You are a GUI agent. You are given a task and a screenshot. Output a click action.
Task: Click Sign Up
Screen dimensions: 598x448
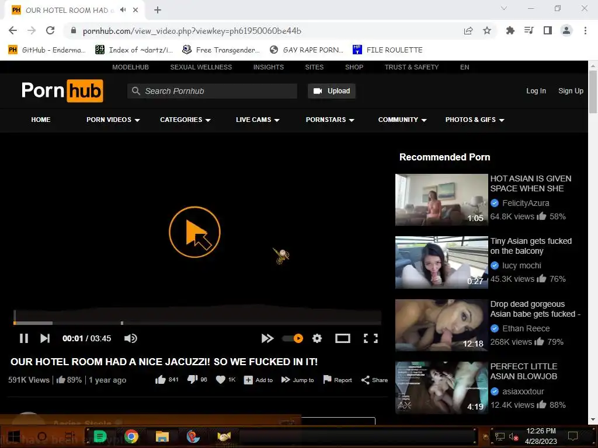point(571,91)
